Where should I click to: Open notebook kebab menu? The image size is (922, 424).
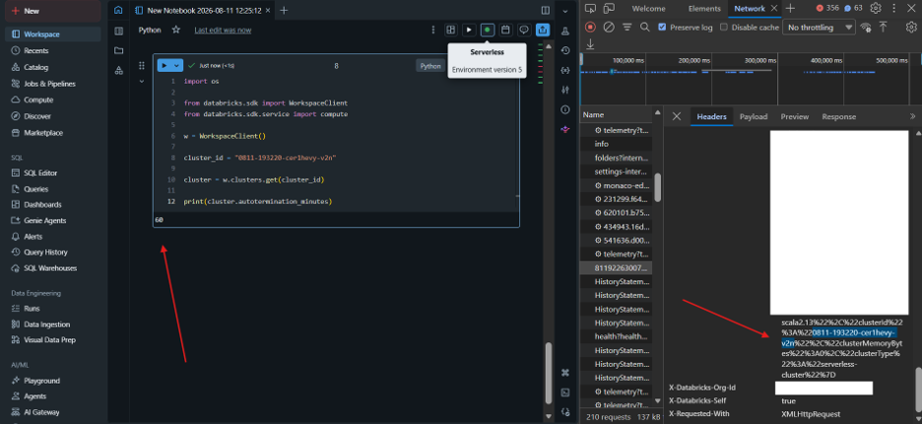click(433, 30)
